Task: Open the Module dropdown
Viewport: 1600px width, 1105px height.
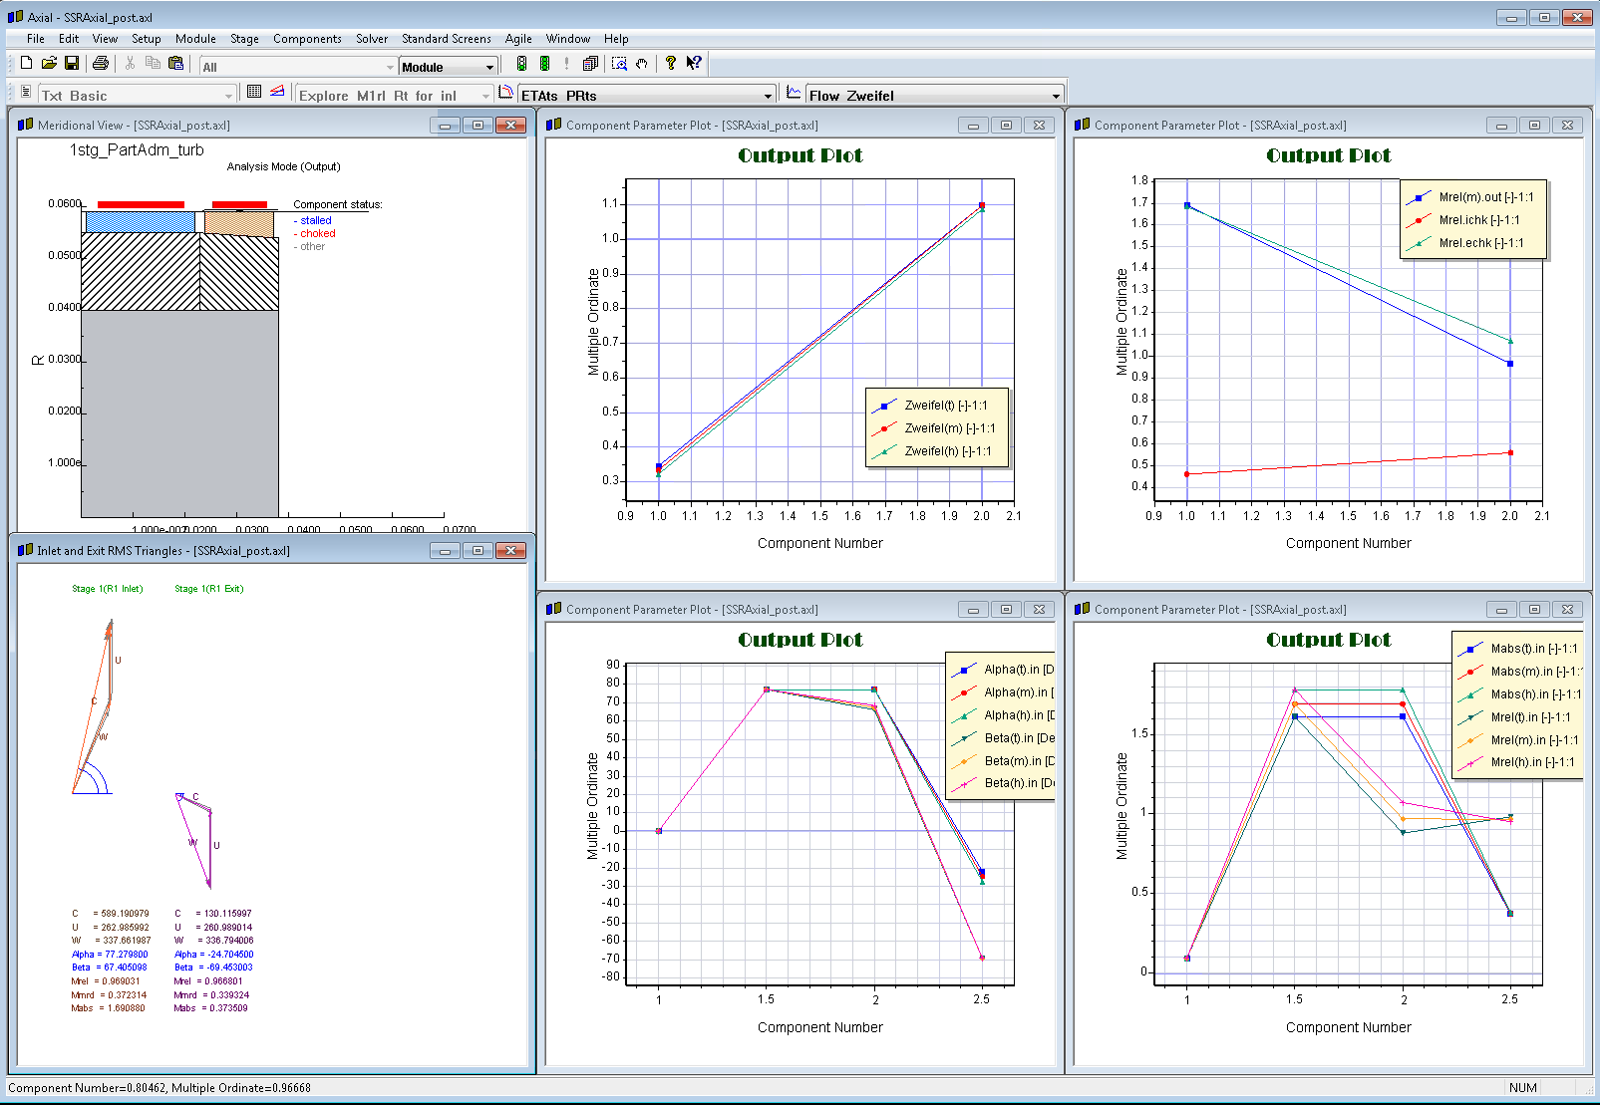Action: click(489, 68)
